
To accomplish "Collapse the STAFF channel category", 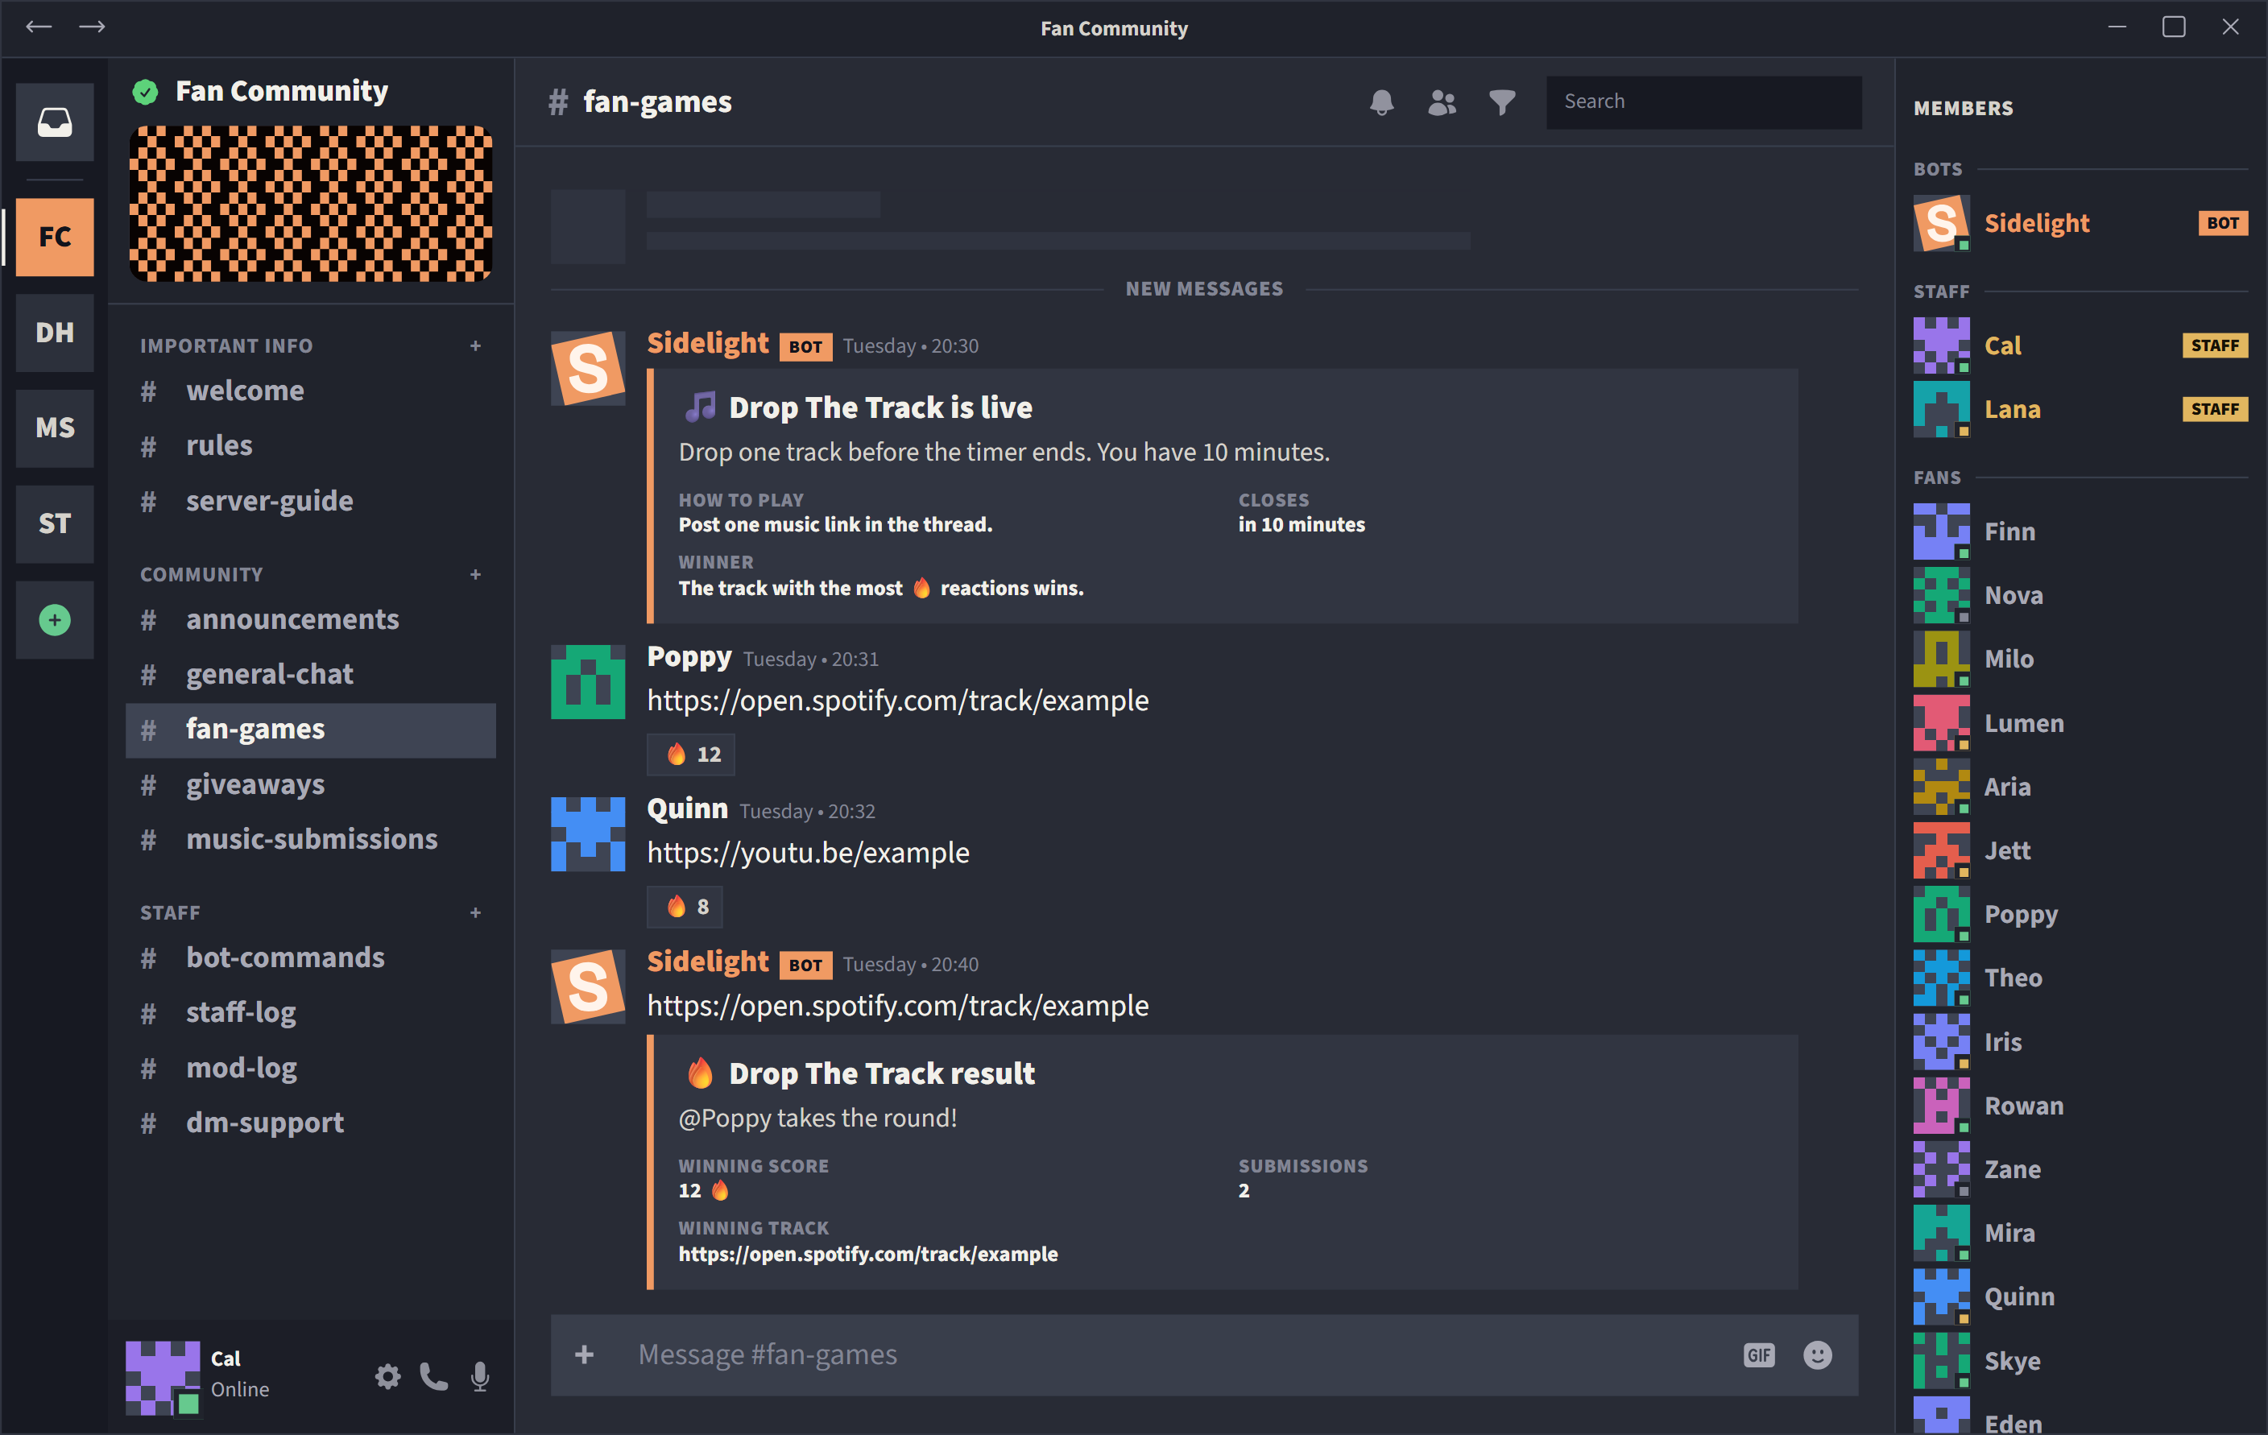I will pos(171,912).
